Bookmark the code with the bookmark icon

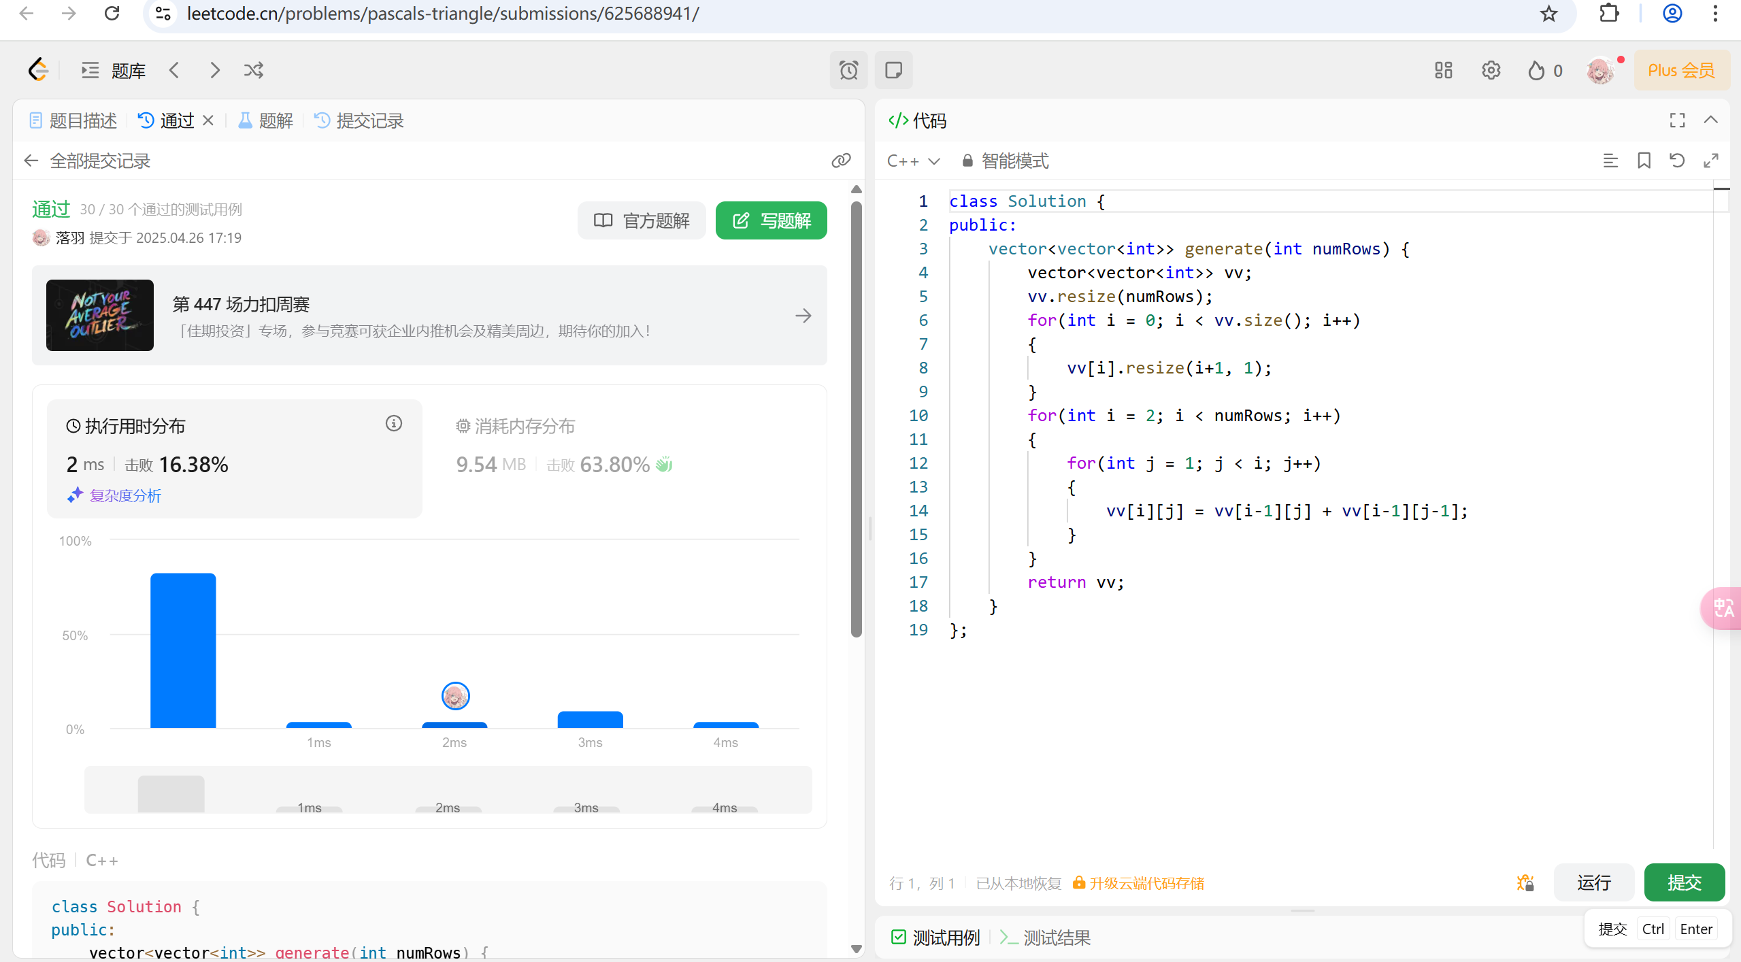pyautogui.click(x=1644, y=161)
